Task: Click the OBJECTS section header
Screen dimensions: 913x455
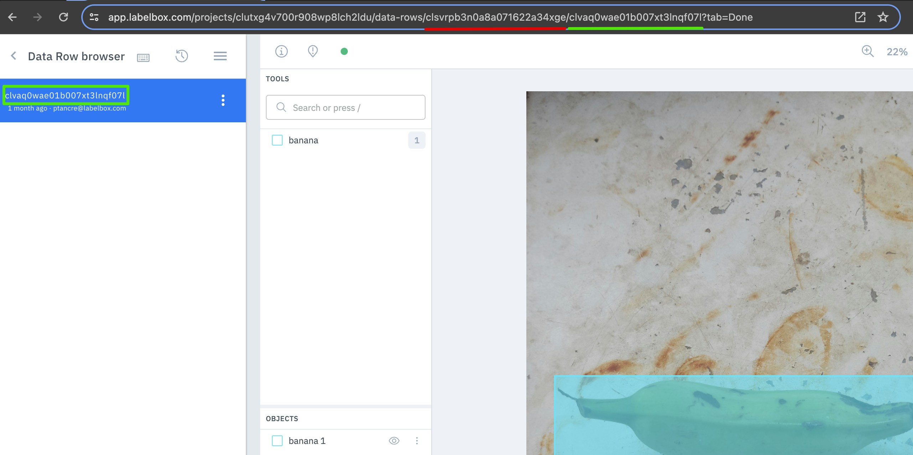Action: pos(282,419)
